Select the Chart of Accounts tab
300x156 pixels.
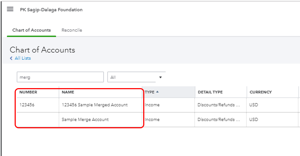pyautogui.click(x=31, y=30)
